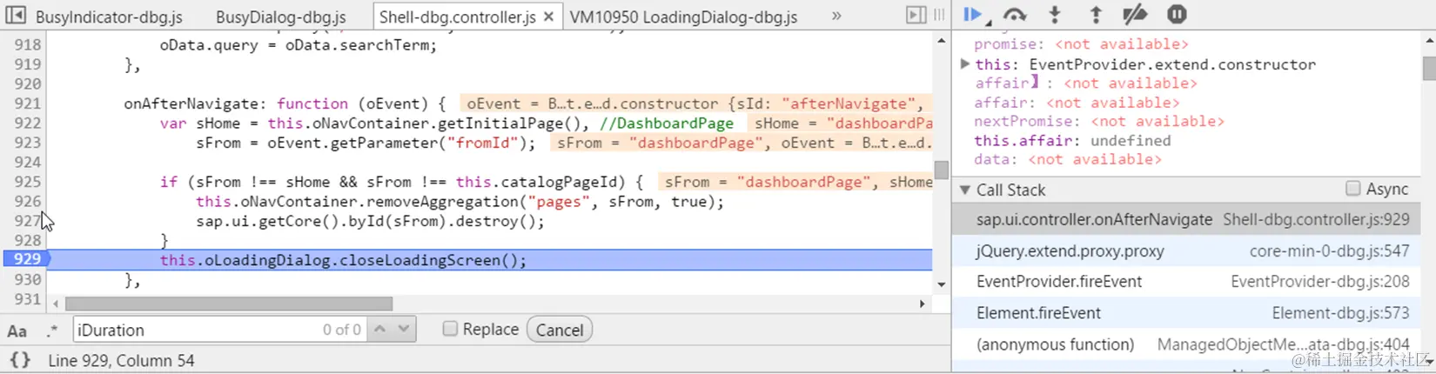The height and width of the screenshot is (374, 1436).
Task: Toggle case sensitive search Aa
Action: [17, 331]
